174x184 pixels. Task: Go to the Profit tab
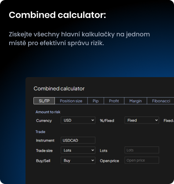(x=114, y=101)
